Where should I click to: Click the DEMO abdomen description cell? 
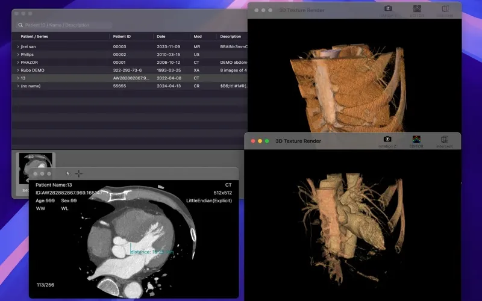tap(234, 63)
